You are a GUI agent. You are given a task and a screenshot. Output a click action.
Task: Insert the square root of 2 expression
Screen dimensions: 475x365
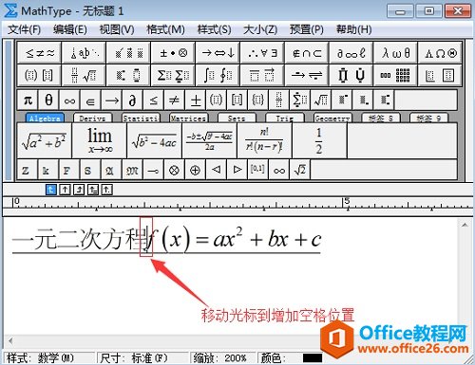(300, 171)
